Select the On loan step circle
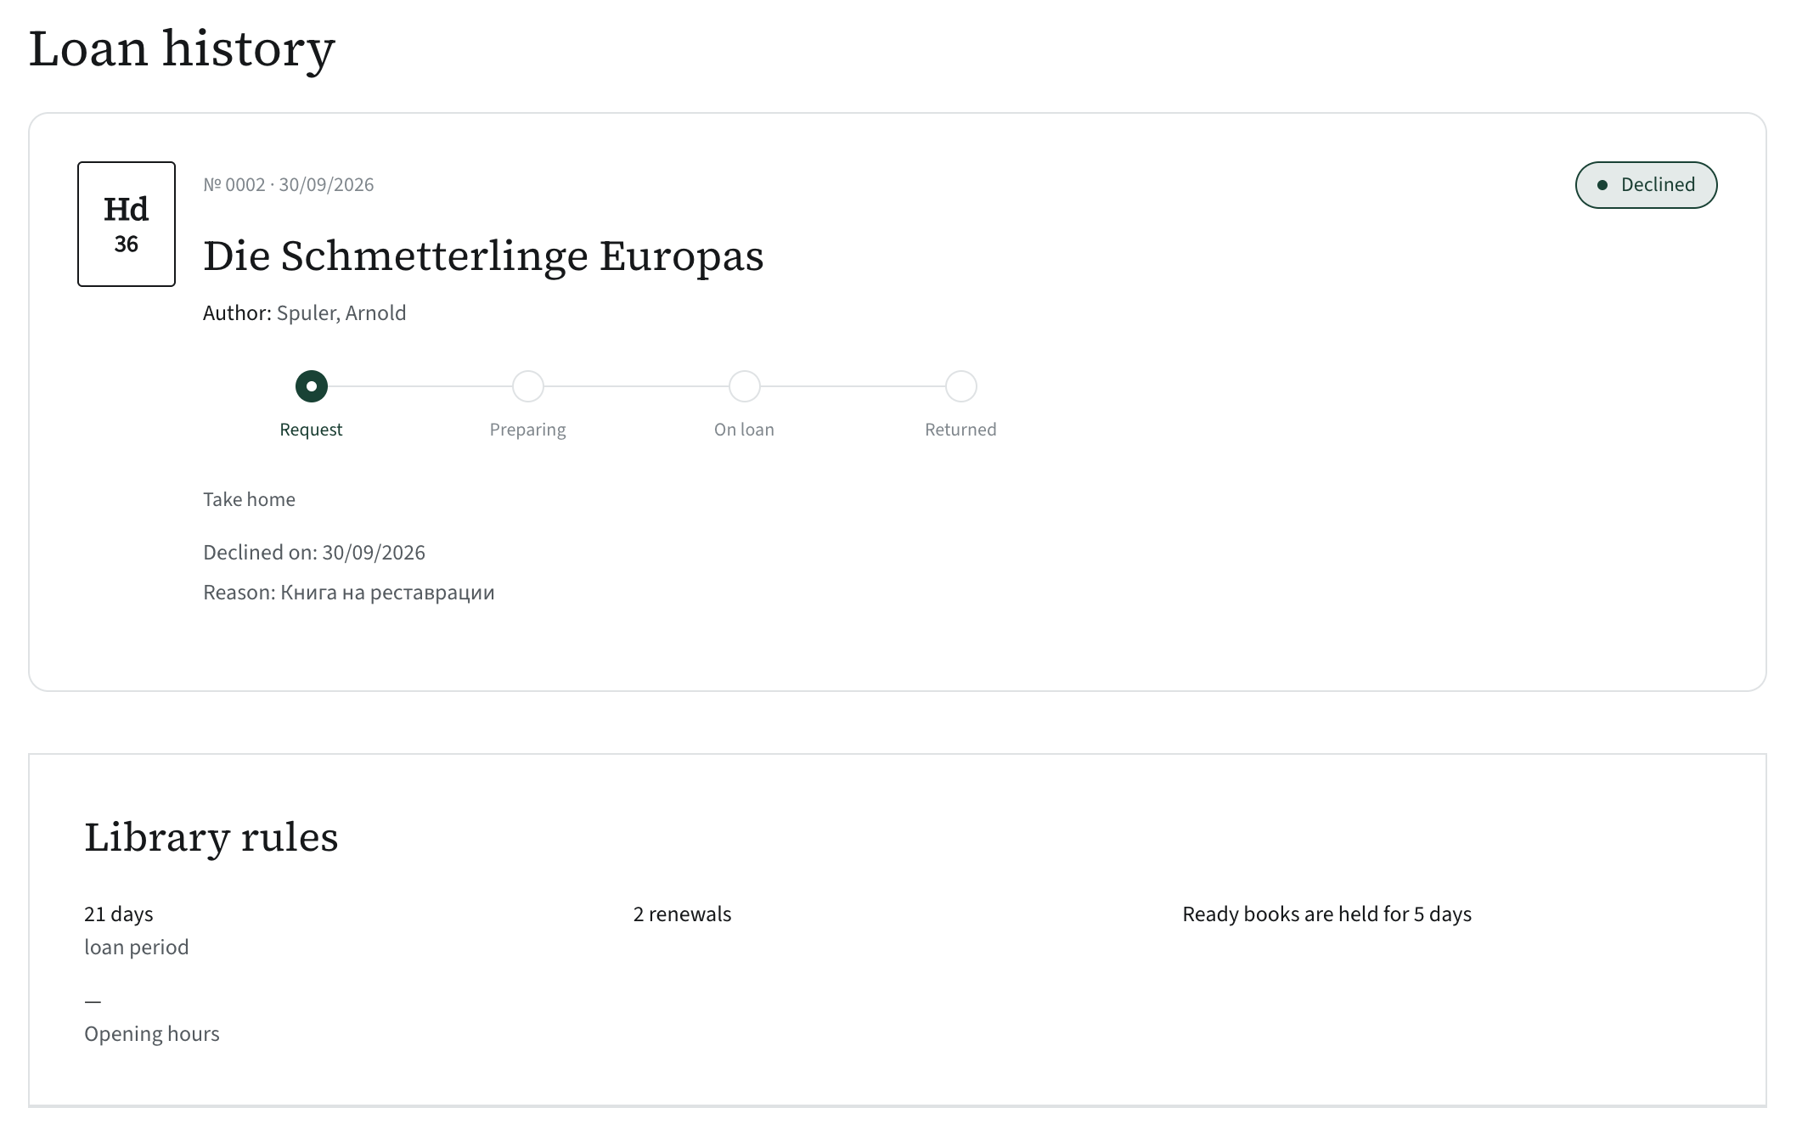The width and height of the screenshot is (1819, 1136). (x=745, y=386)
